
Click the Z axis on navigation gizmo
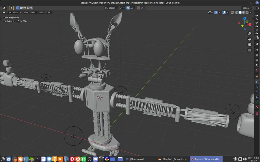click(x=245, y=18)
